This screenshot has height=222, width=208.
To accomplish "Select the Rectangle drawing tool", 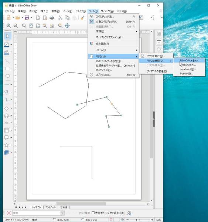I will point(8,69).
